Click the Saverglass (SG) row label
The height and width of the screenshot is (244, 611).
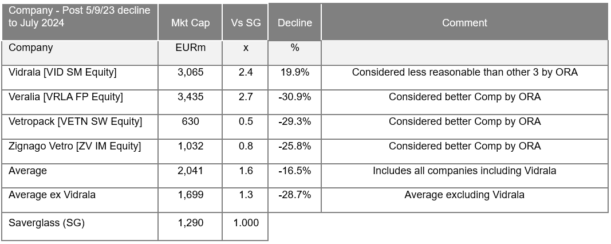pyautogui.click(x=47, y=223)
